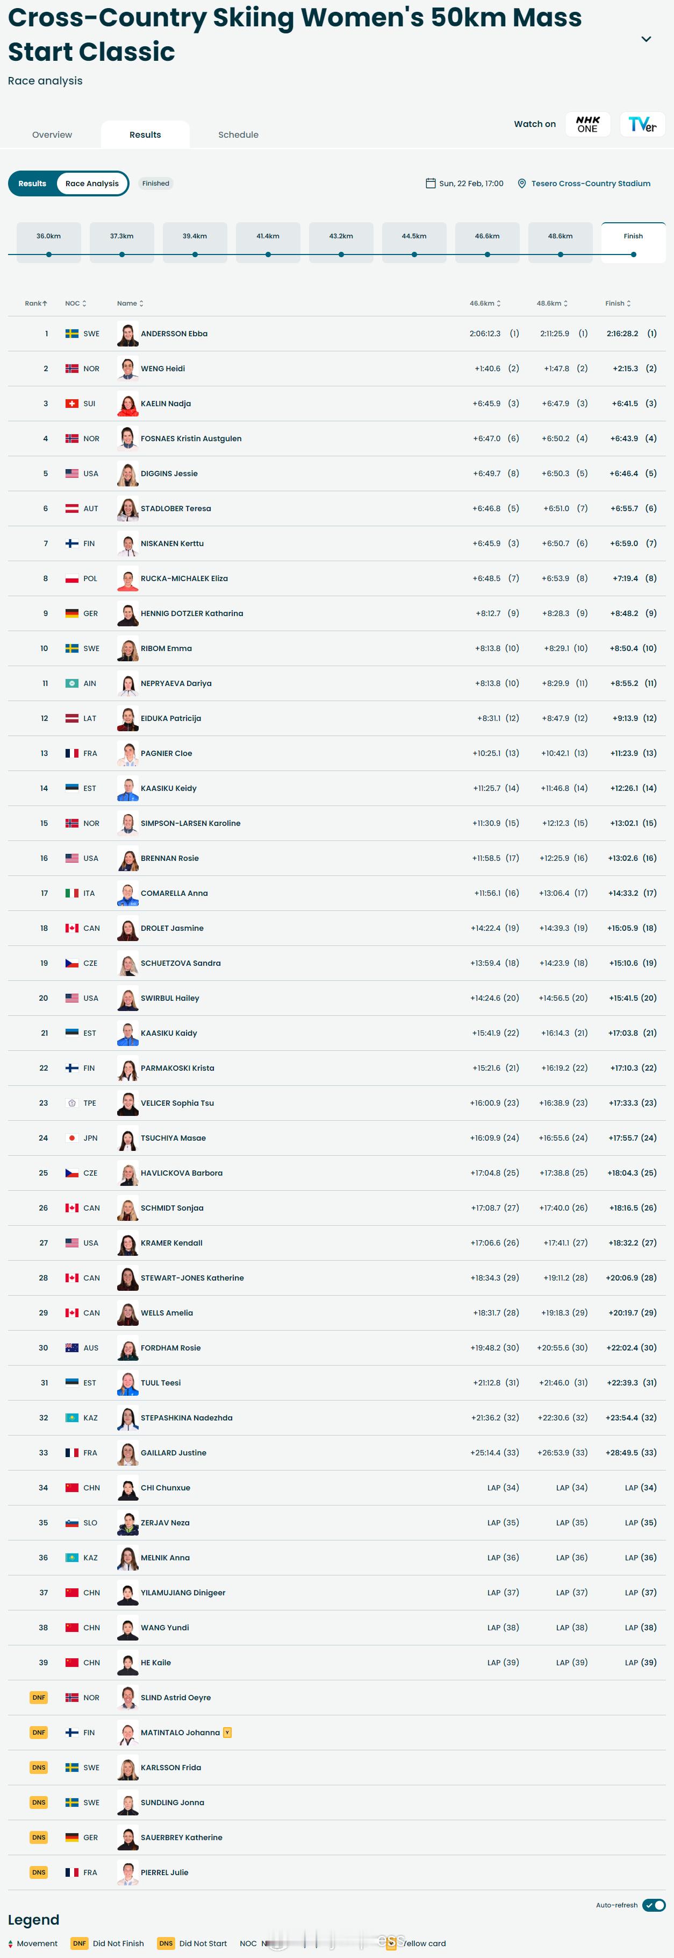Sort the table by Finish column

[x=618, y=303]
